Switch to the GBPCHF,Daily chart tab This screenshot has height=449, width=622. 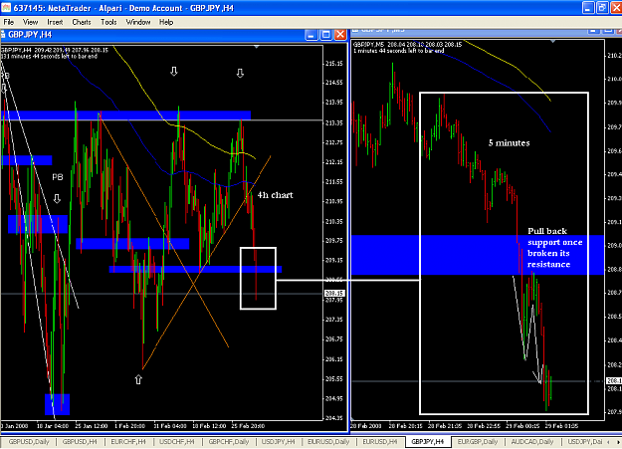229,441
